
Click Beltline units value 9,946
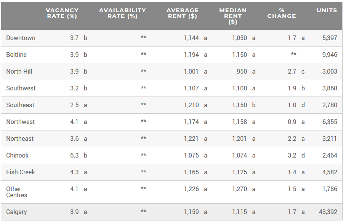[x=330, y=55]
